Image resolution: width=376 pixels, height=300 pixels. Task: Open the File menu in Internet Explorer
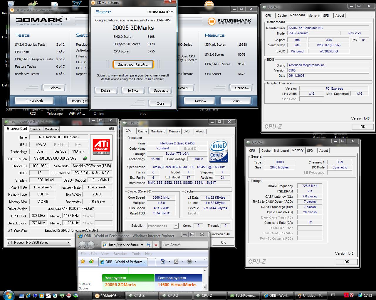[x=83, y=254]
